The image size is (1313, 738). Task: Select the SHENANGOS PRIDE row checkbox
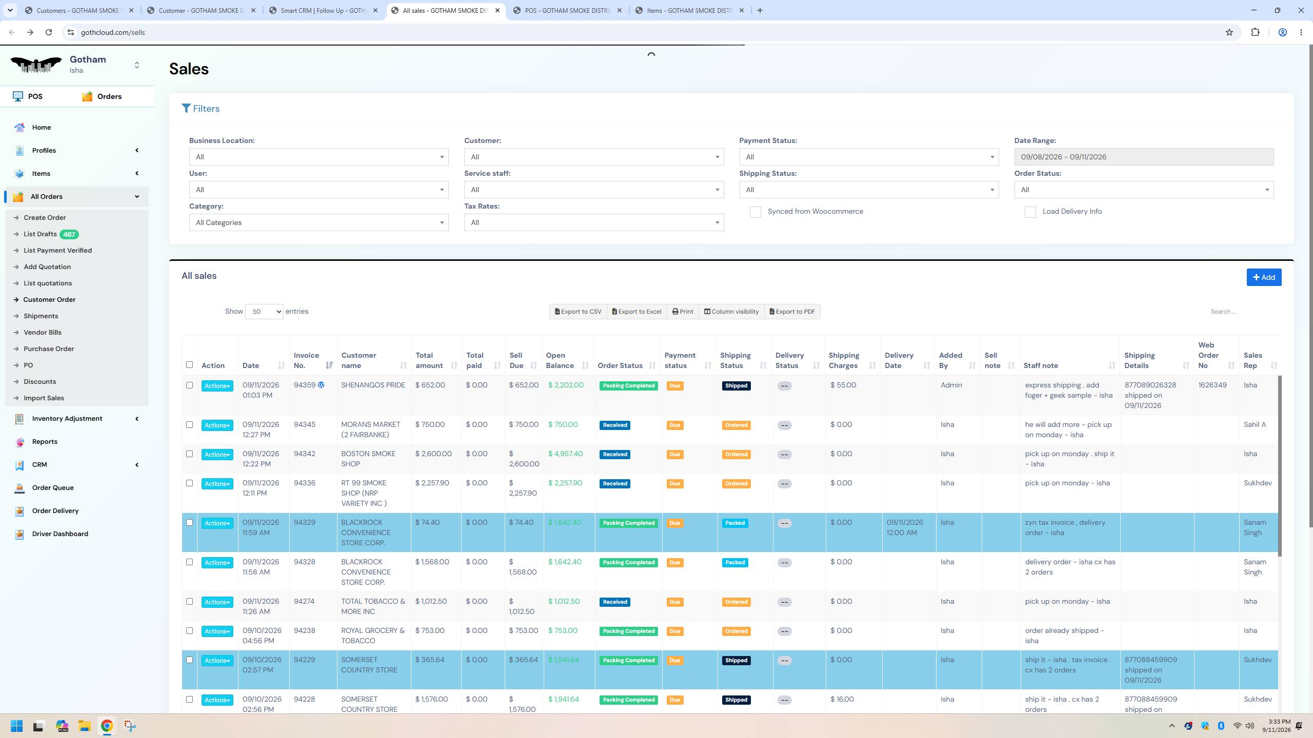[189, 385]
